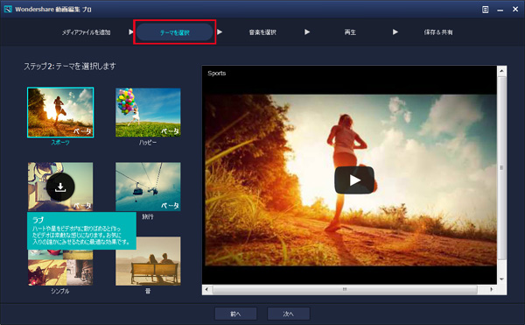This screenshot has height=325, width=525.
Task: Click the シンプル theme label
Action: [60, 291]
